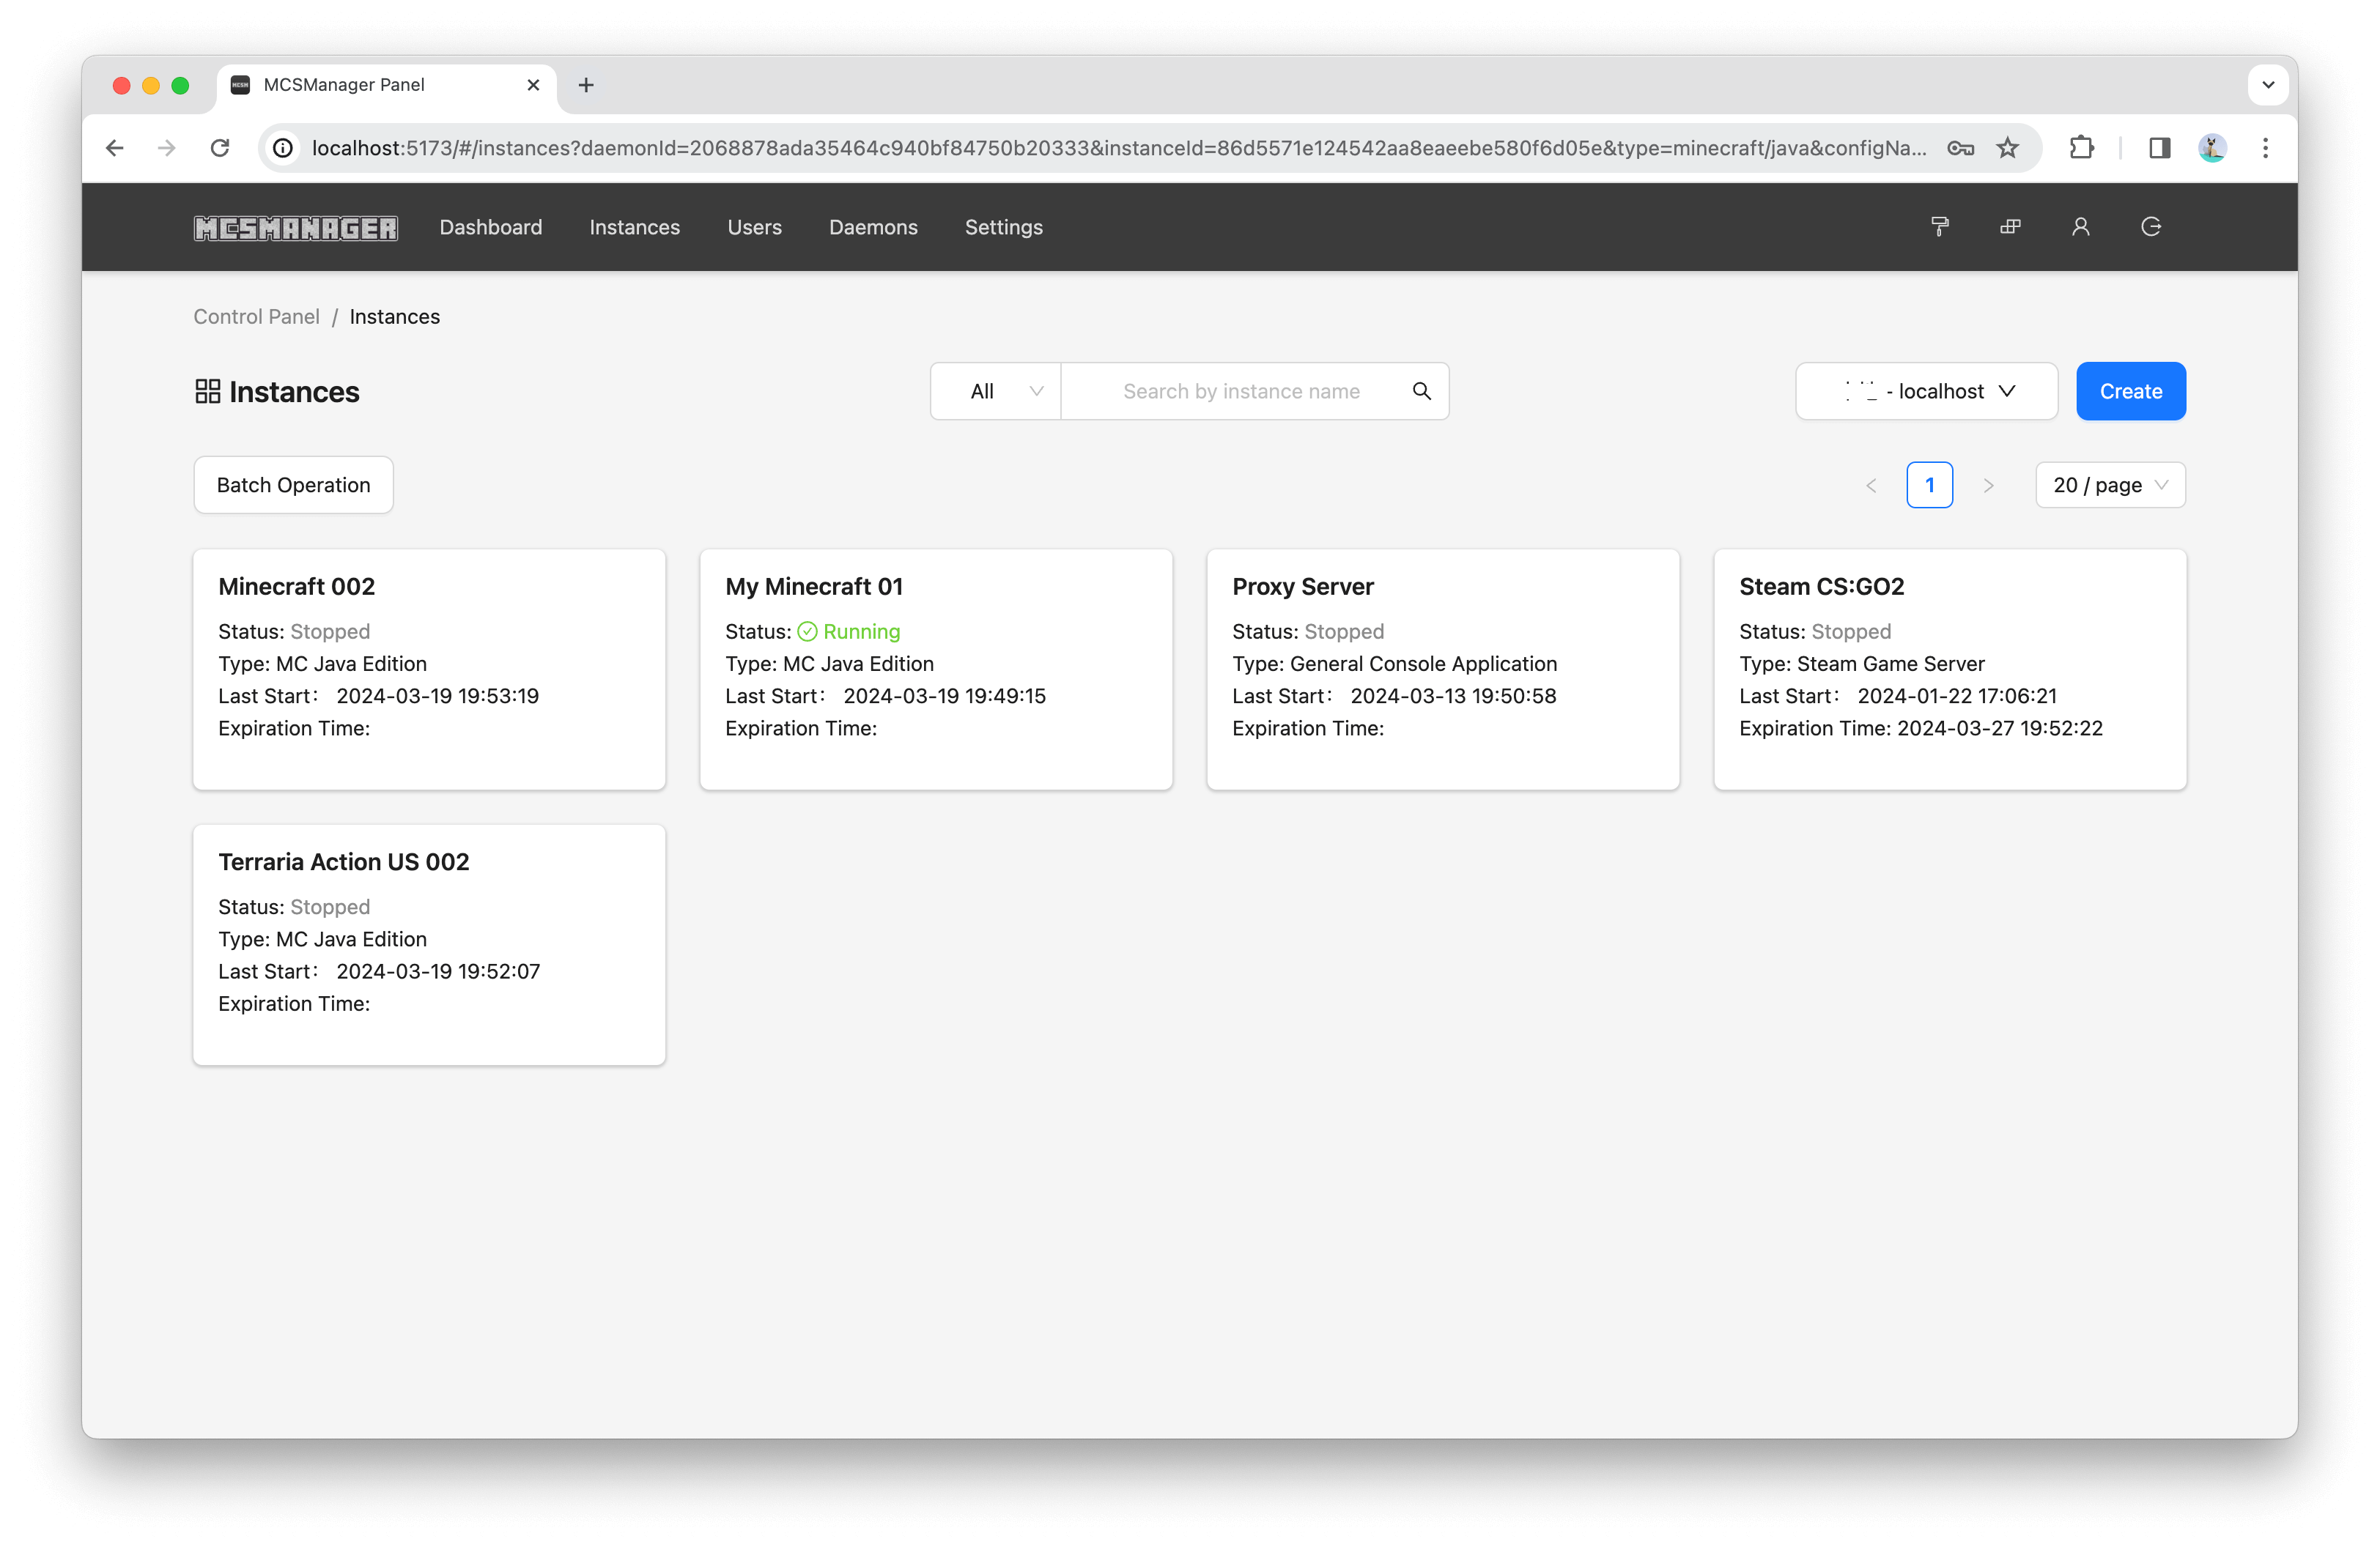2380x1547 pixels.
Task: Click the user account icon in navbar
Action: tap(2078, 226)
